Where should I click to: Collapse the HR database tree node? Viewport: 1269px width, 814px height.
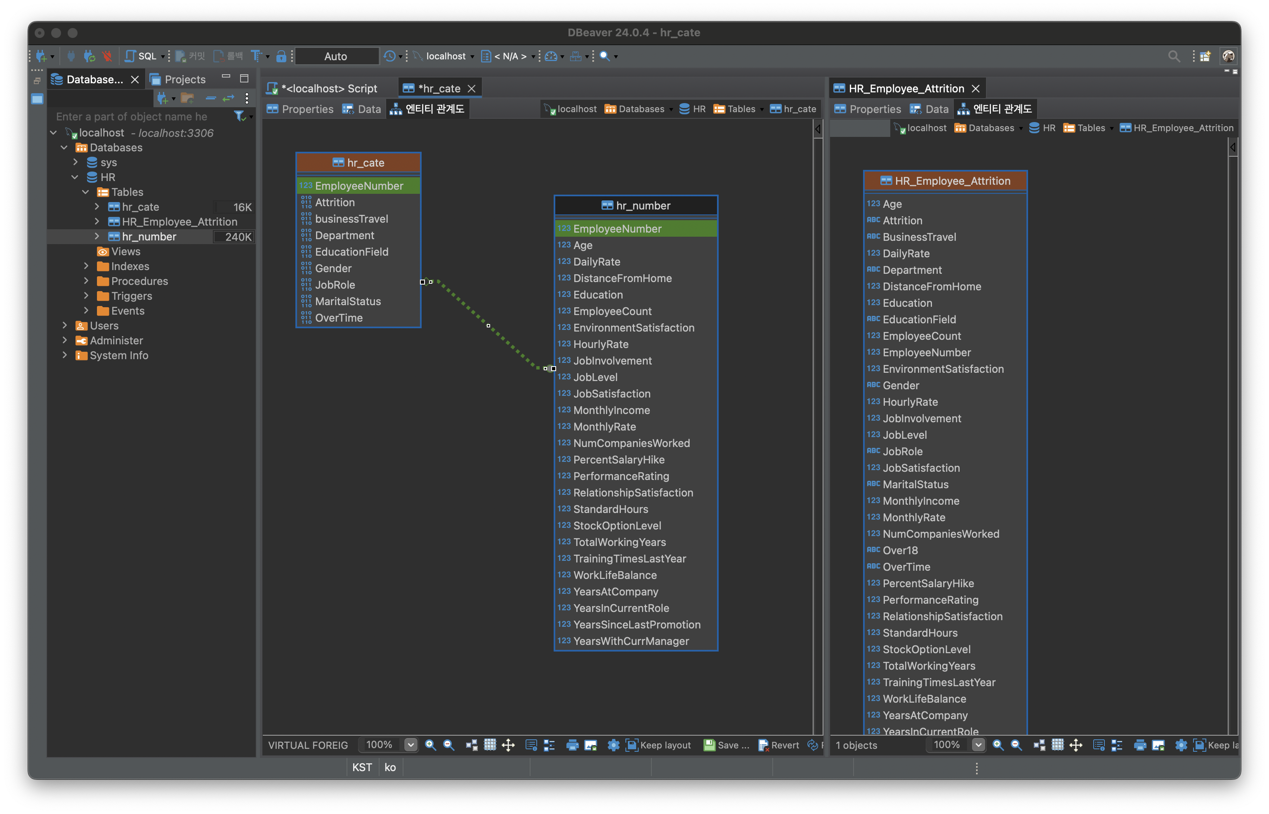point(75,177)
